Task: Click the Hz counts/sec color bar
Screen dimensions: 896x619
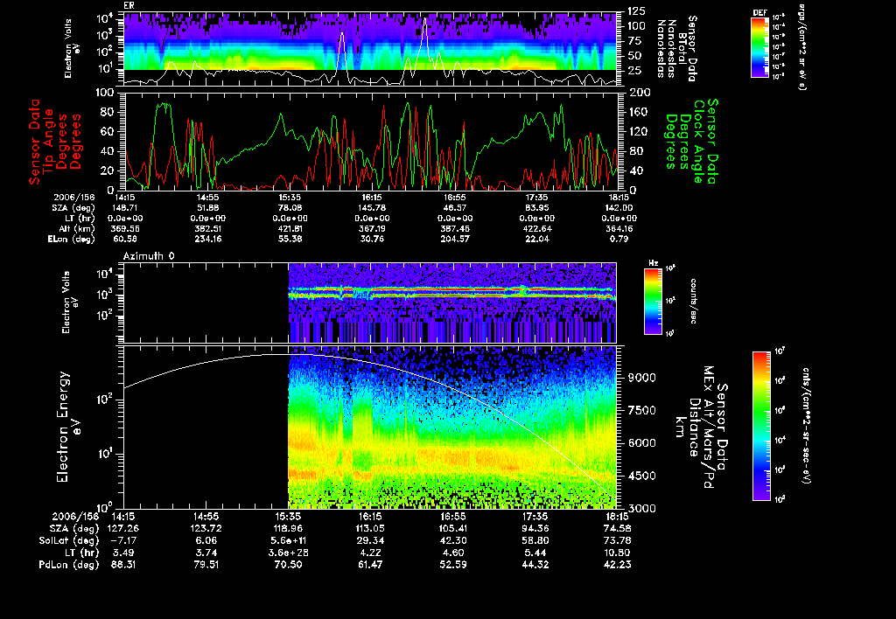Action: click(x=653, y=301)
